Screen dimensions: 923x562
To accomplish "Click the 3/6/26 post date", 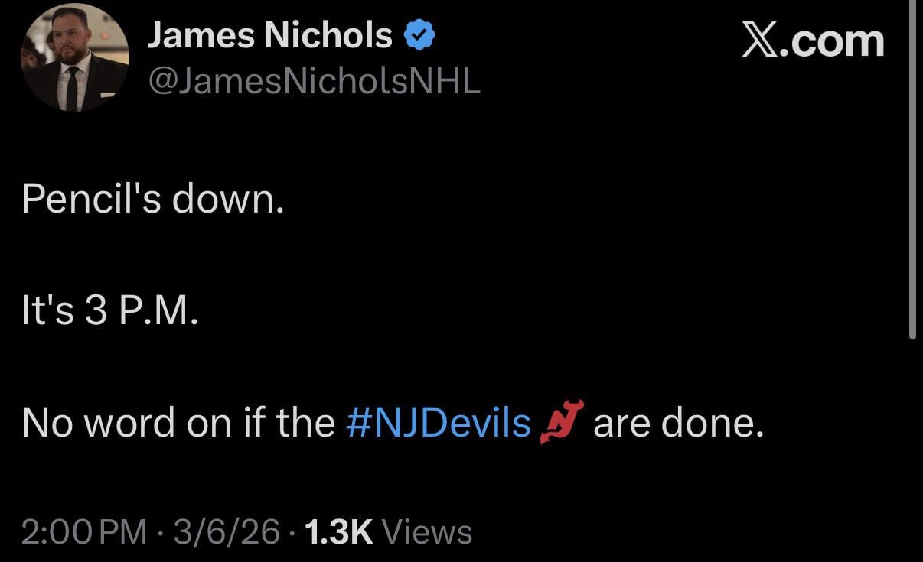I will click(x=226, y=531).
